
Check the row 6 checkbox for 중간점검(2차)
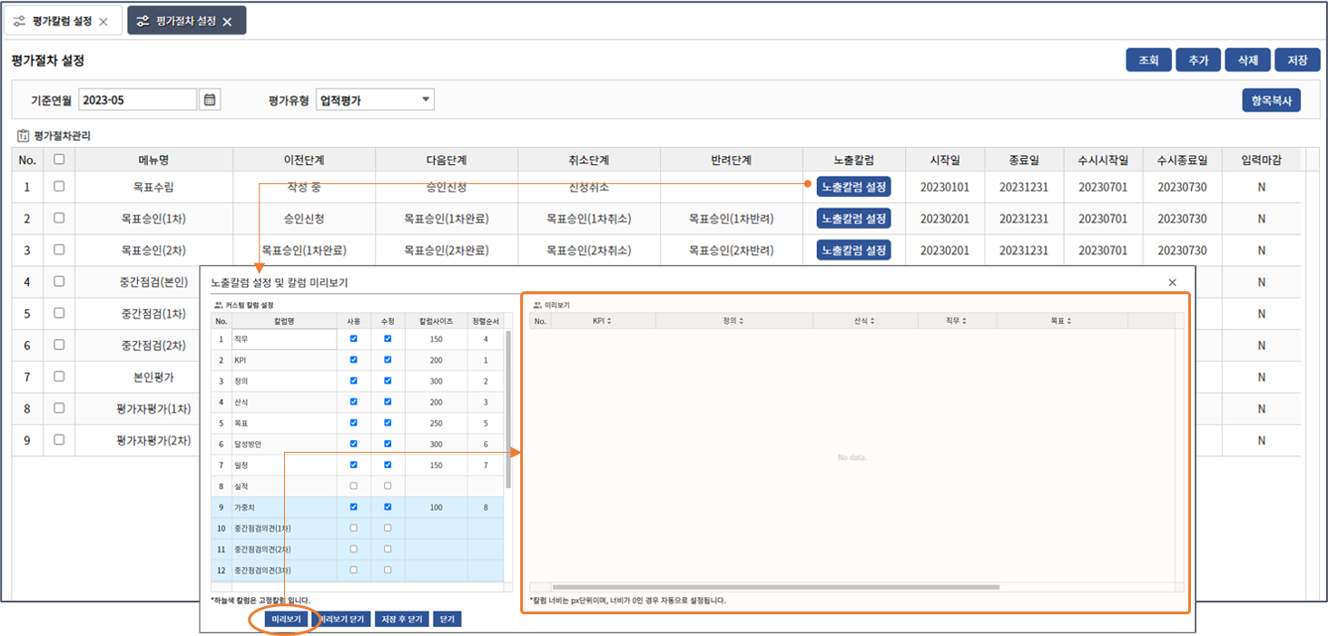[59, 345]
